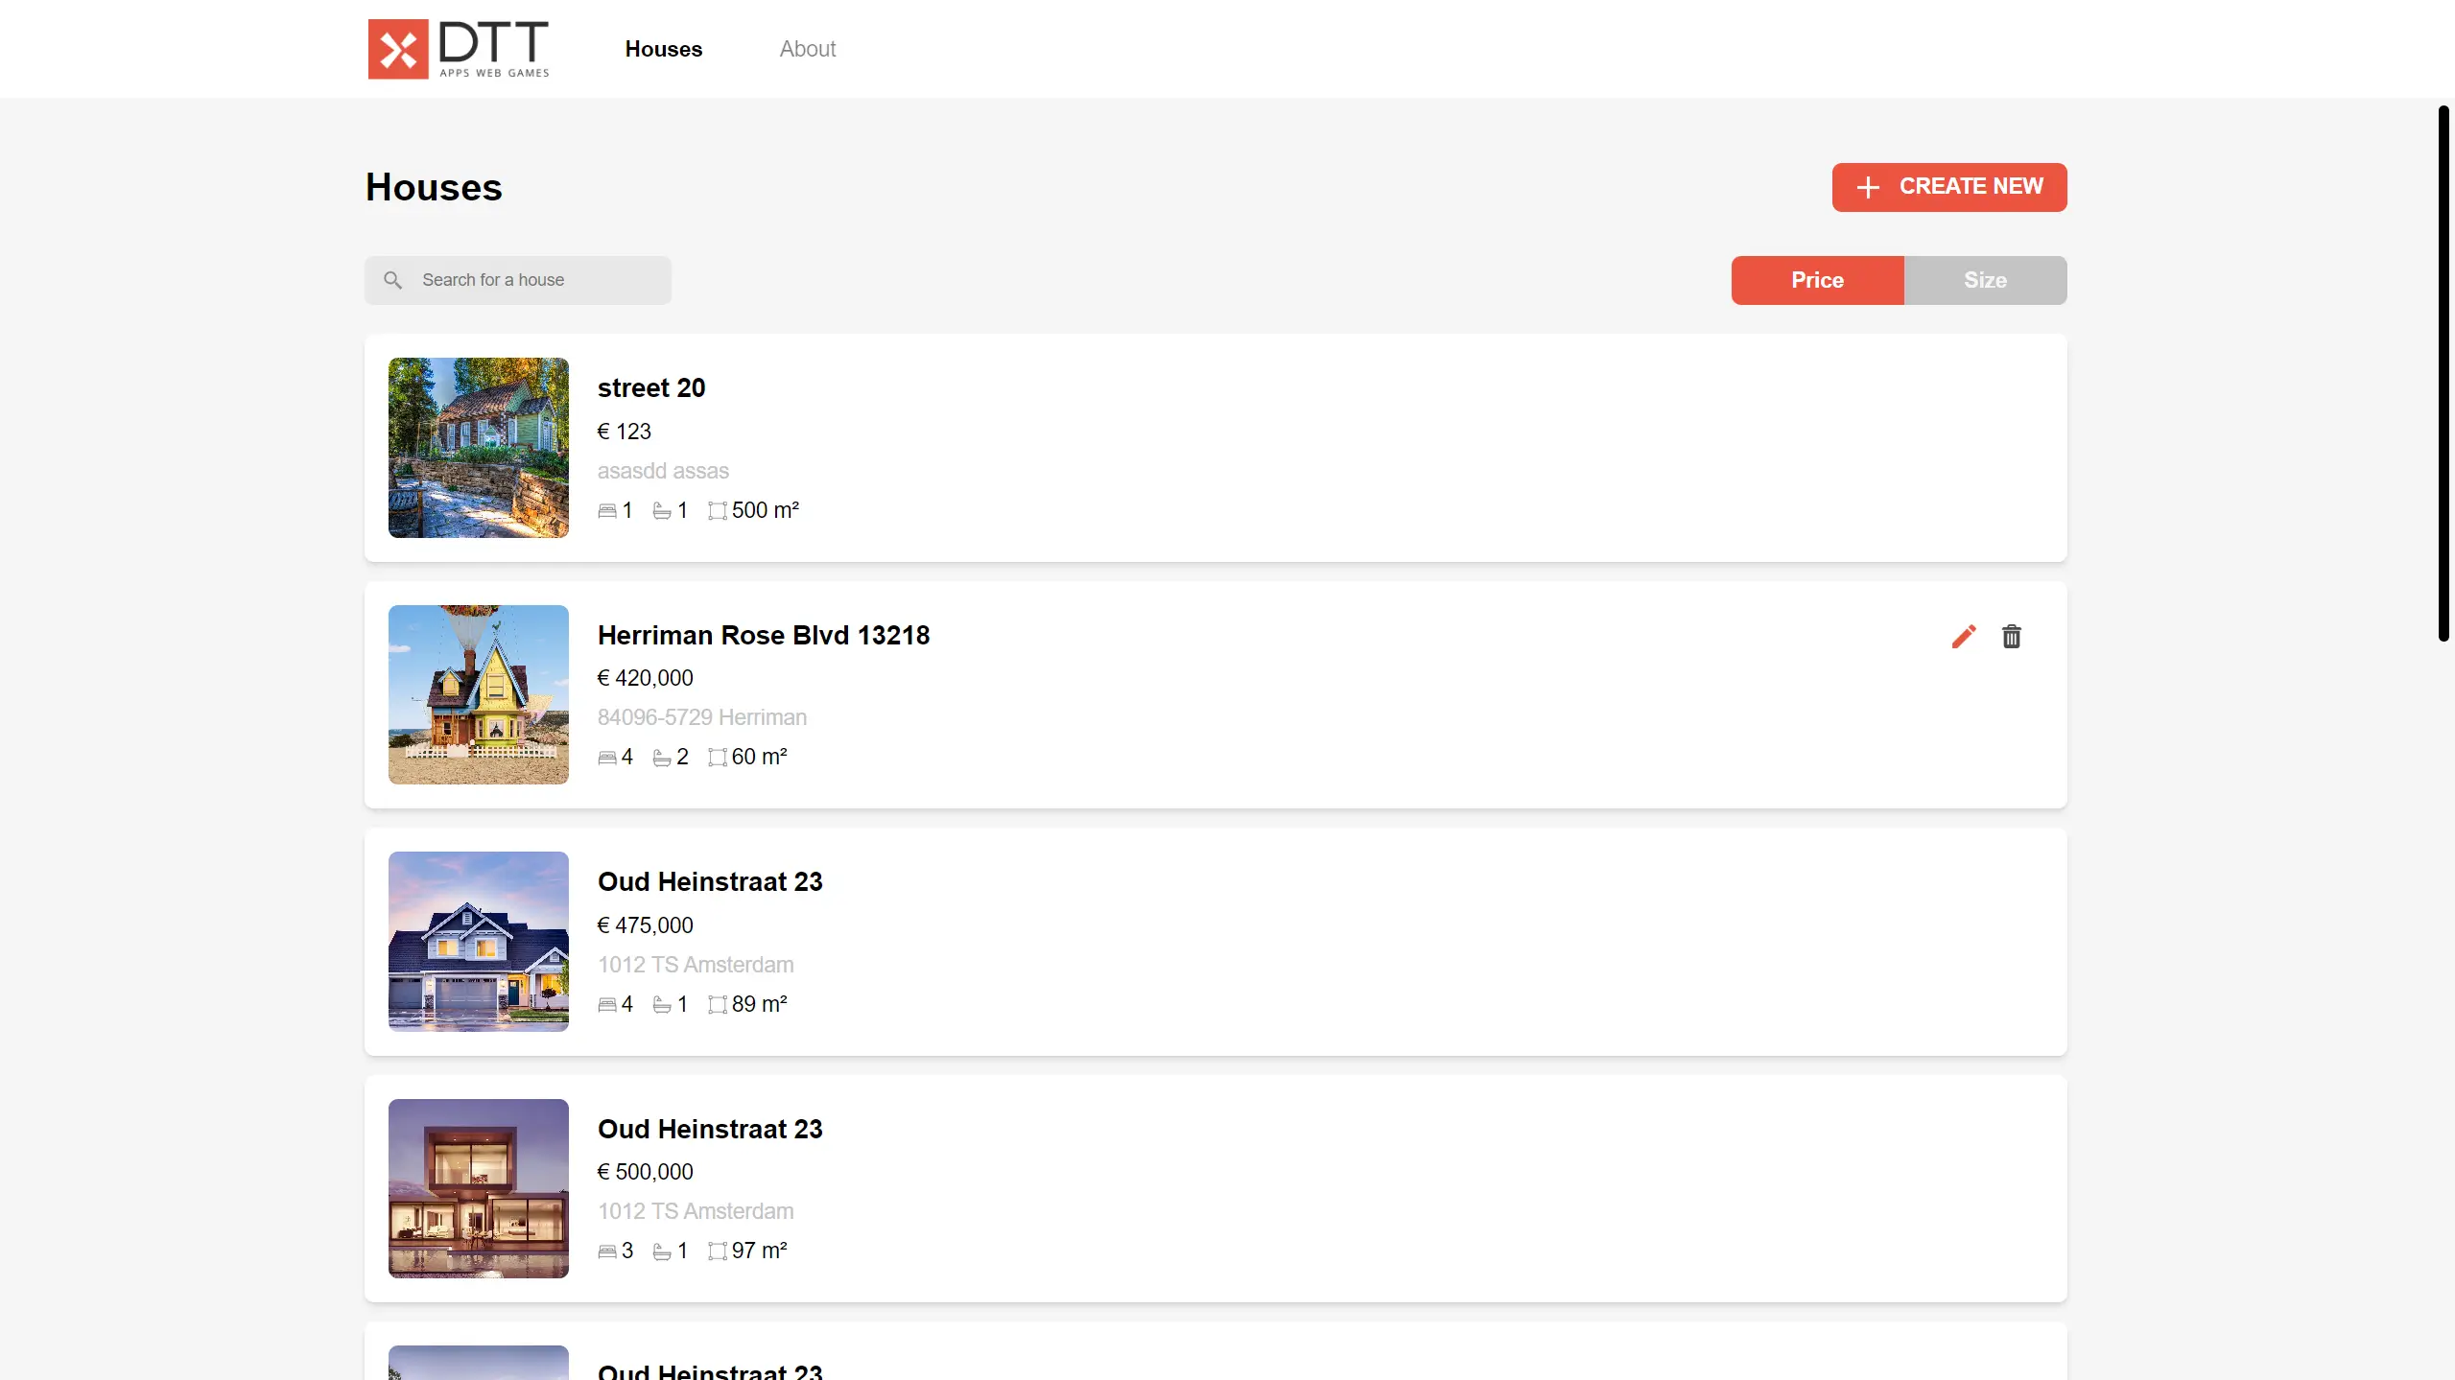This screenshot has width=2455, height=1380.
Task: Click the trash delete icon on Herriman listing
Action: [x=2011, y=637]
